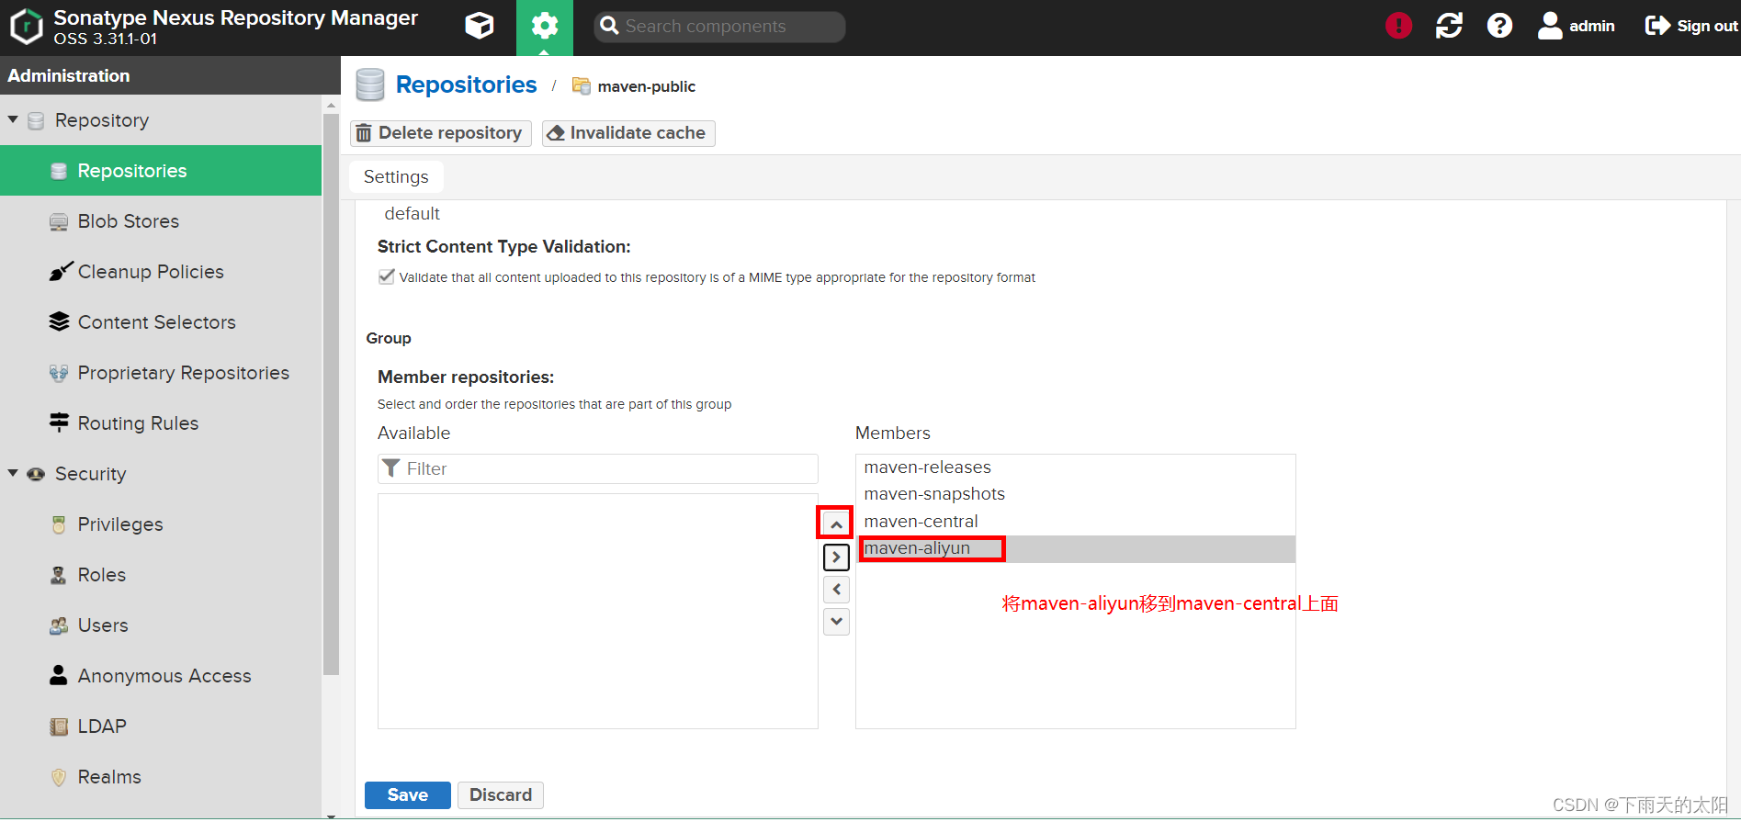Focus the Search components field

[720, 27]
